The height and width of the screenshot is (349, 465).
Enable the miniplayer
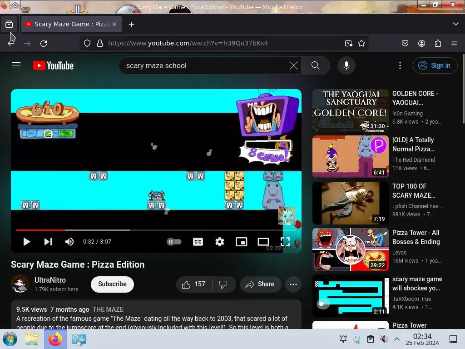click(242, 242)
